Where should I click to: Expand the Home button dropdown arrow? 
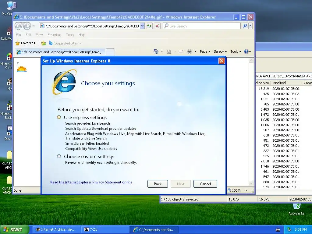(x=162, y=51)
